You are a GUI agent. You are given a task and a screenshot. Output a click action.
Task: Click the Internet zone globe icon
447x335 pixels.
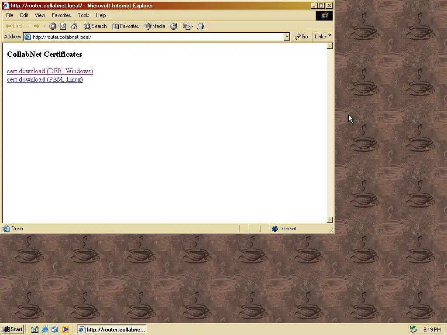pos(275,229)
